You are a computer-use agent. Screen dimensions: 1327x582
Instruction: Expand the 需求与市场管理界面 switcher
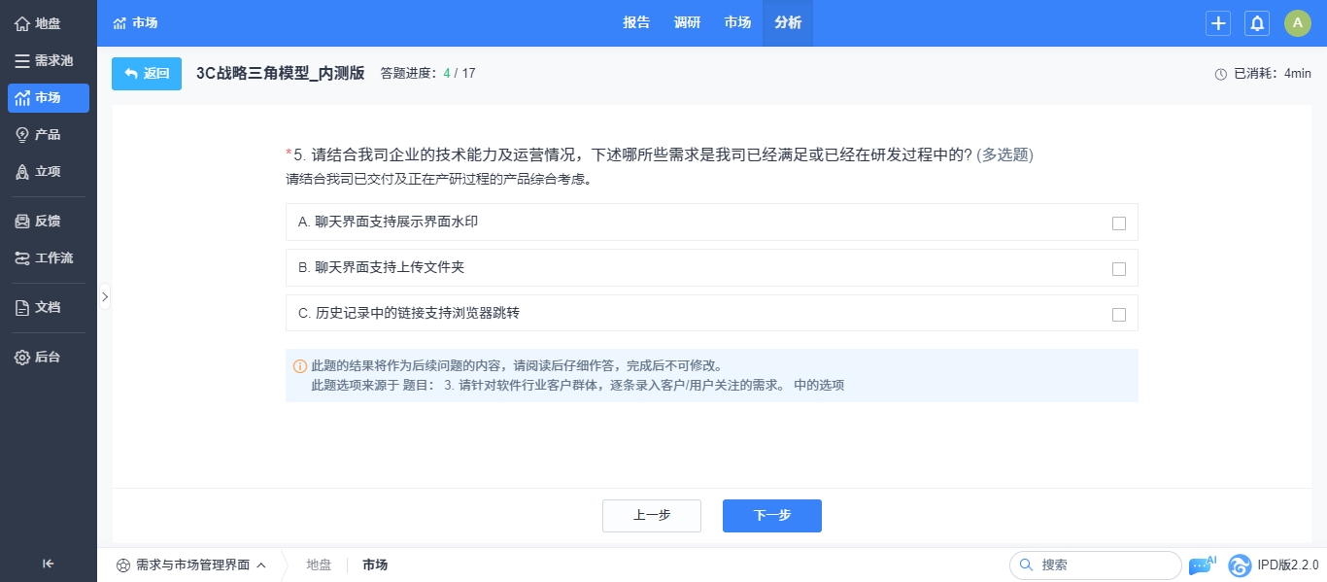pyautogui.click(x=190, y=565)
